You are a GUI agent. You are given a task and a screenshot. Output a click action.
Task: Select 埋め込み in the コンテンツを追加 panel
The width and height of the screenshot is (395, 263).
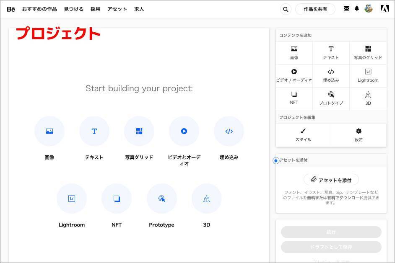coord(331,76)
